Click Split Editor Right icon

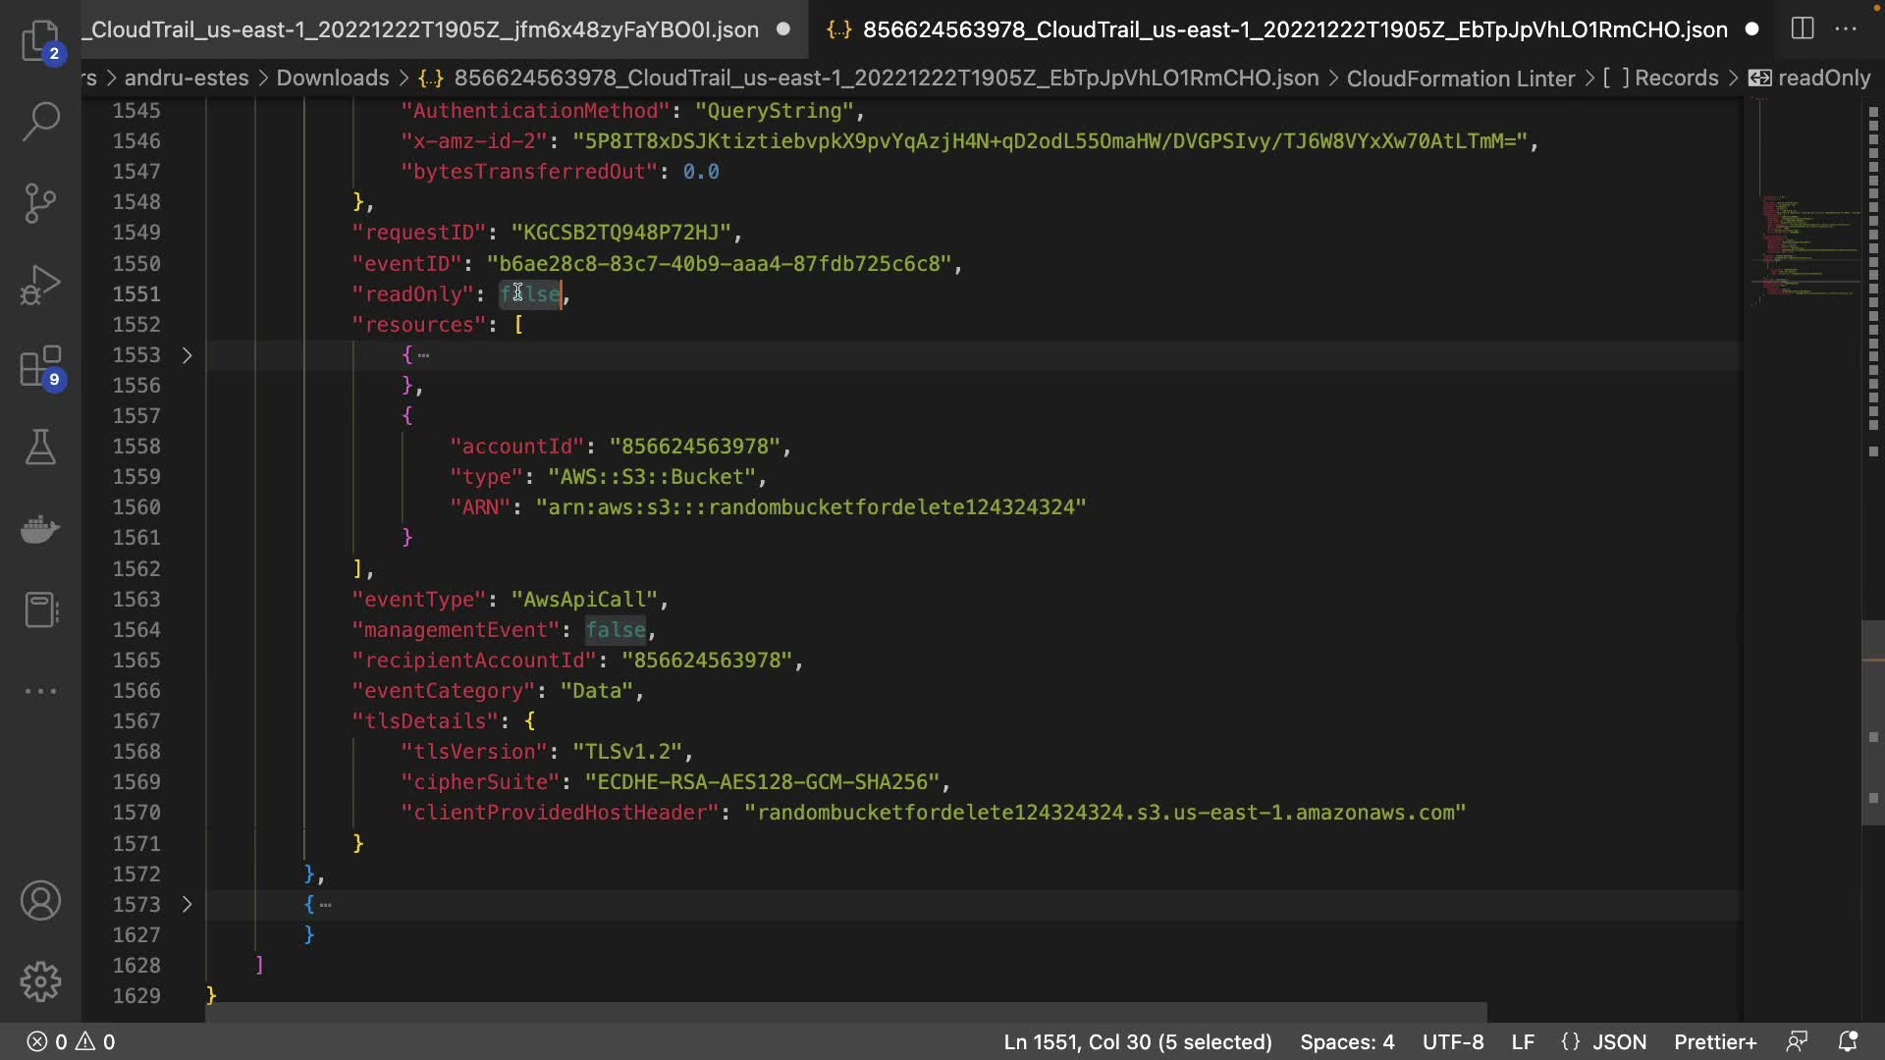point(1803,28)
